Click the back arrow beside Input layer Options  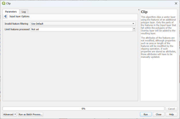pos(5,16)
